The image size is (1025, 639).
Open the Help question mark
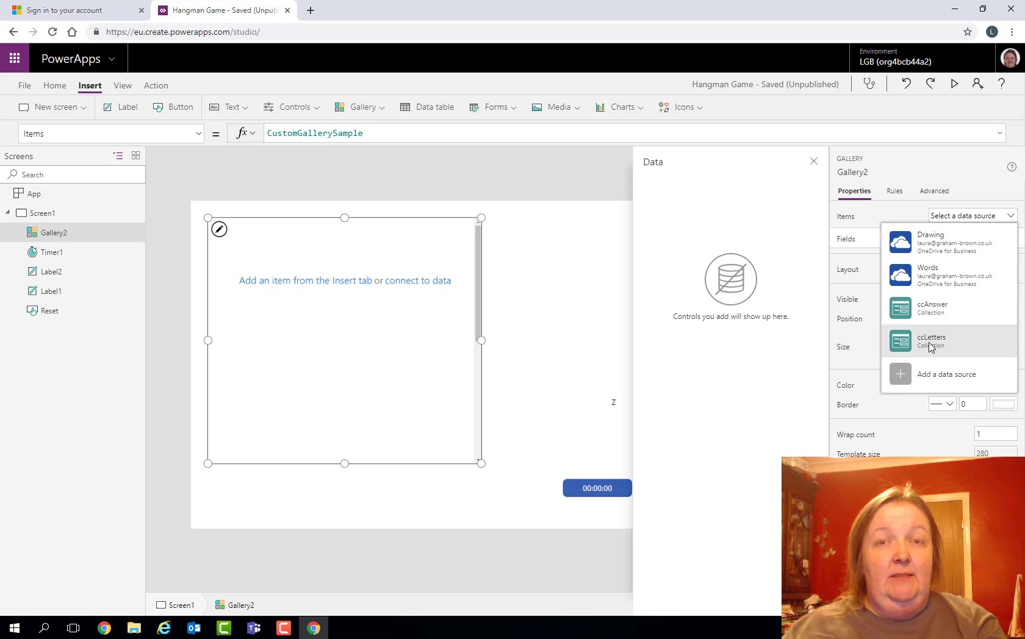pos(1001,84)
